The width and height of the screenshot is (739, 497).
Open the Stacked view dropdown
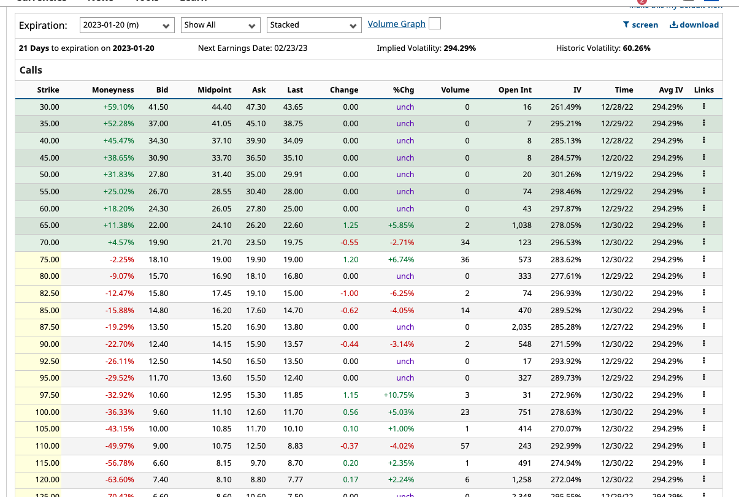314,25
